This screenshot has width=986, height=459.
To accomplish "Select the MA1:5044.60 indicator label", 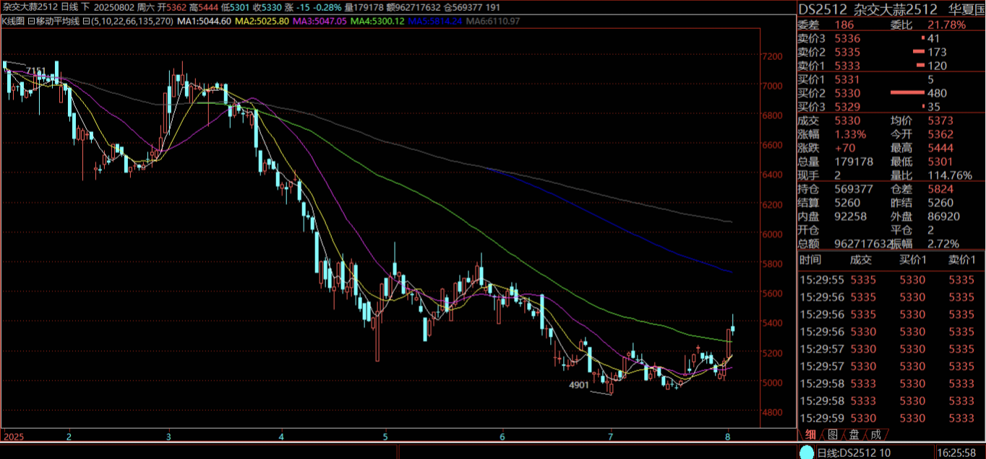I will click(204, 22).
